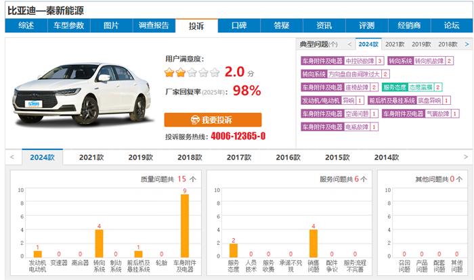474x280 pixels.
Task: Select the 2014款 year tab
Action: 387,158
